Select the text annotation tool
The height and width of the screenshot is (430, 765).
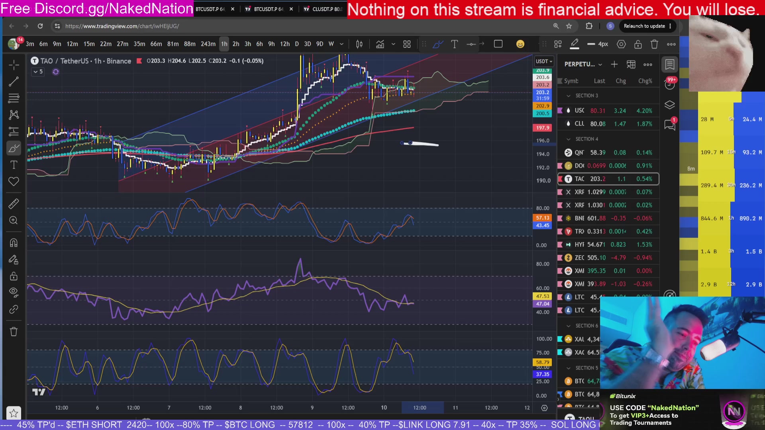14,164
